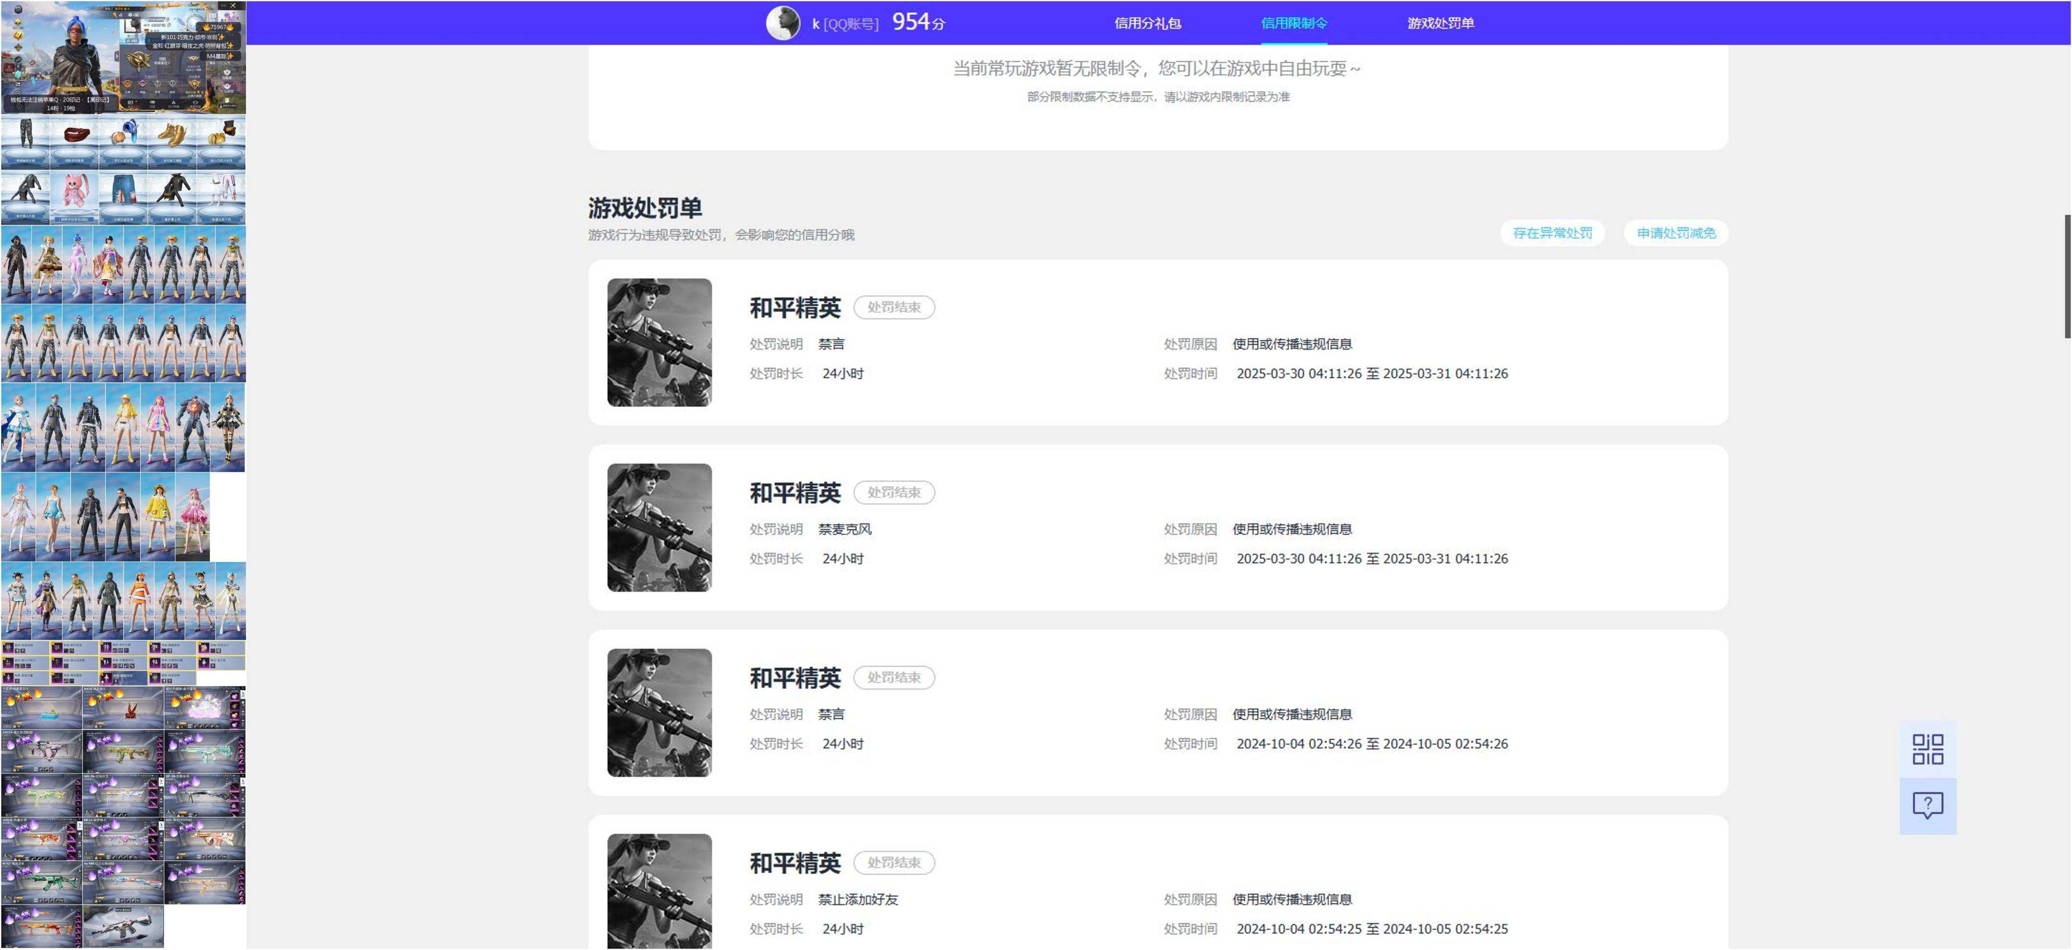The height and width of the screenshot is (950, 2072).
Task: Open game thumbnail of 2024 禁言 penalty card
Action: click(x=659, y=713)
